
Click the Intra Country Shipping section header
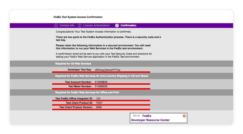point(102,76)
